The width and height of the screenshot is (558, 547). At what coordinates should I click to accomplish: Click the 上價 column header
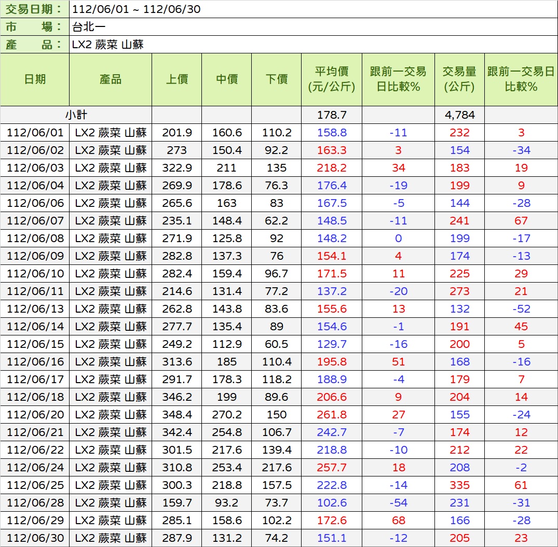pos(177,79)
